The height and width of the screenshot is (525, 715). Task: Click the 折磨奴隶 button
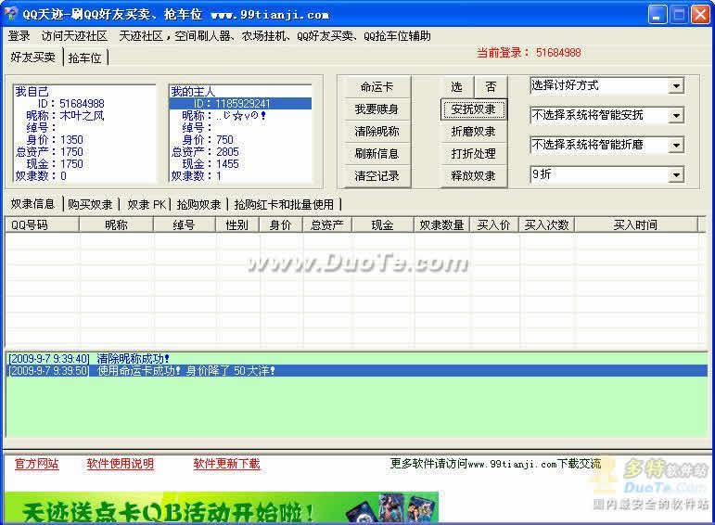[x=474, y=132]
